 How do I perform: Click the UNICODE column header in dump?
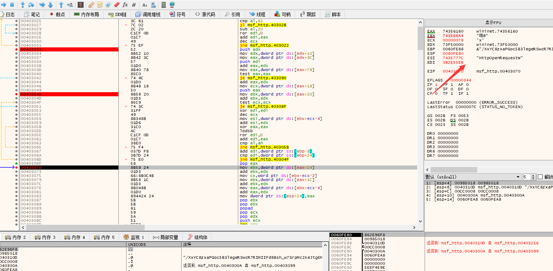click(x=154, y=245)
